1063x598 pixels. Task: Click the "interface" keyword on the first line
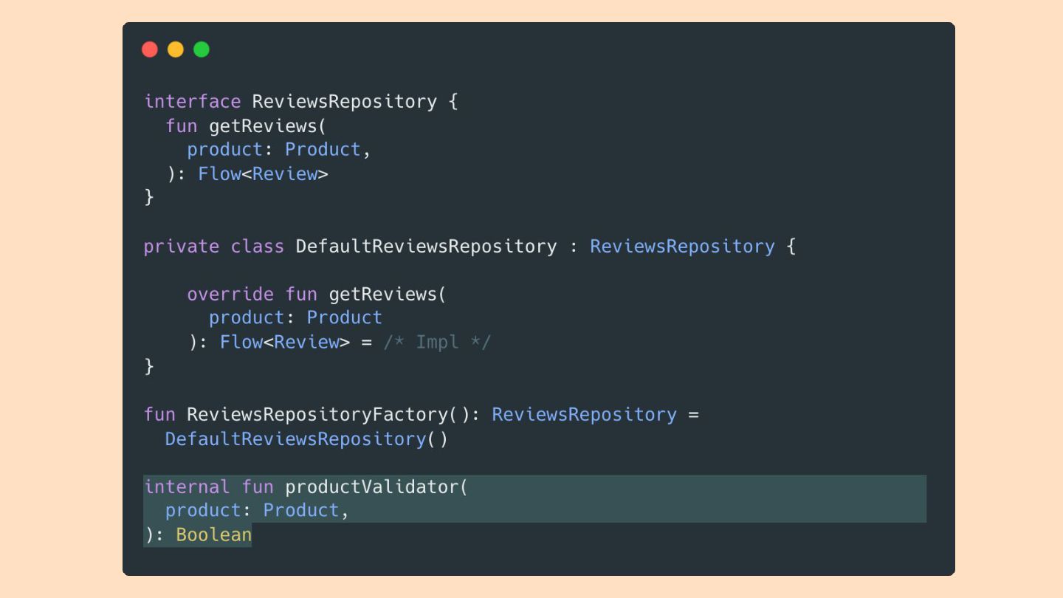(193, 101)
